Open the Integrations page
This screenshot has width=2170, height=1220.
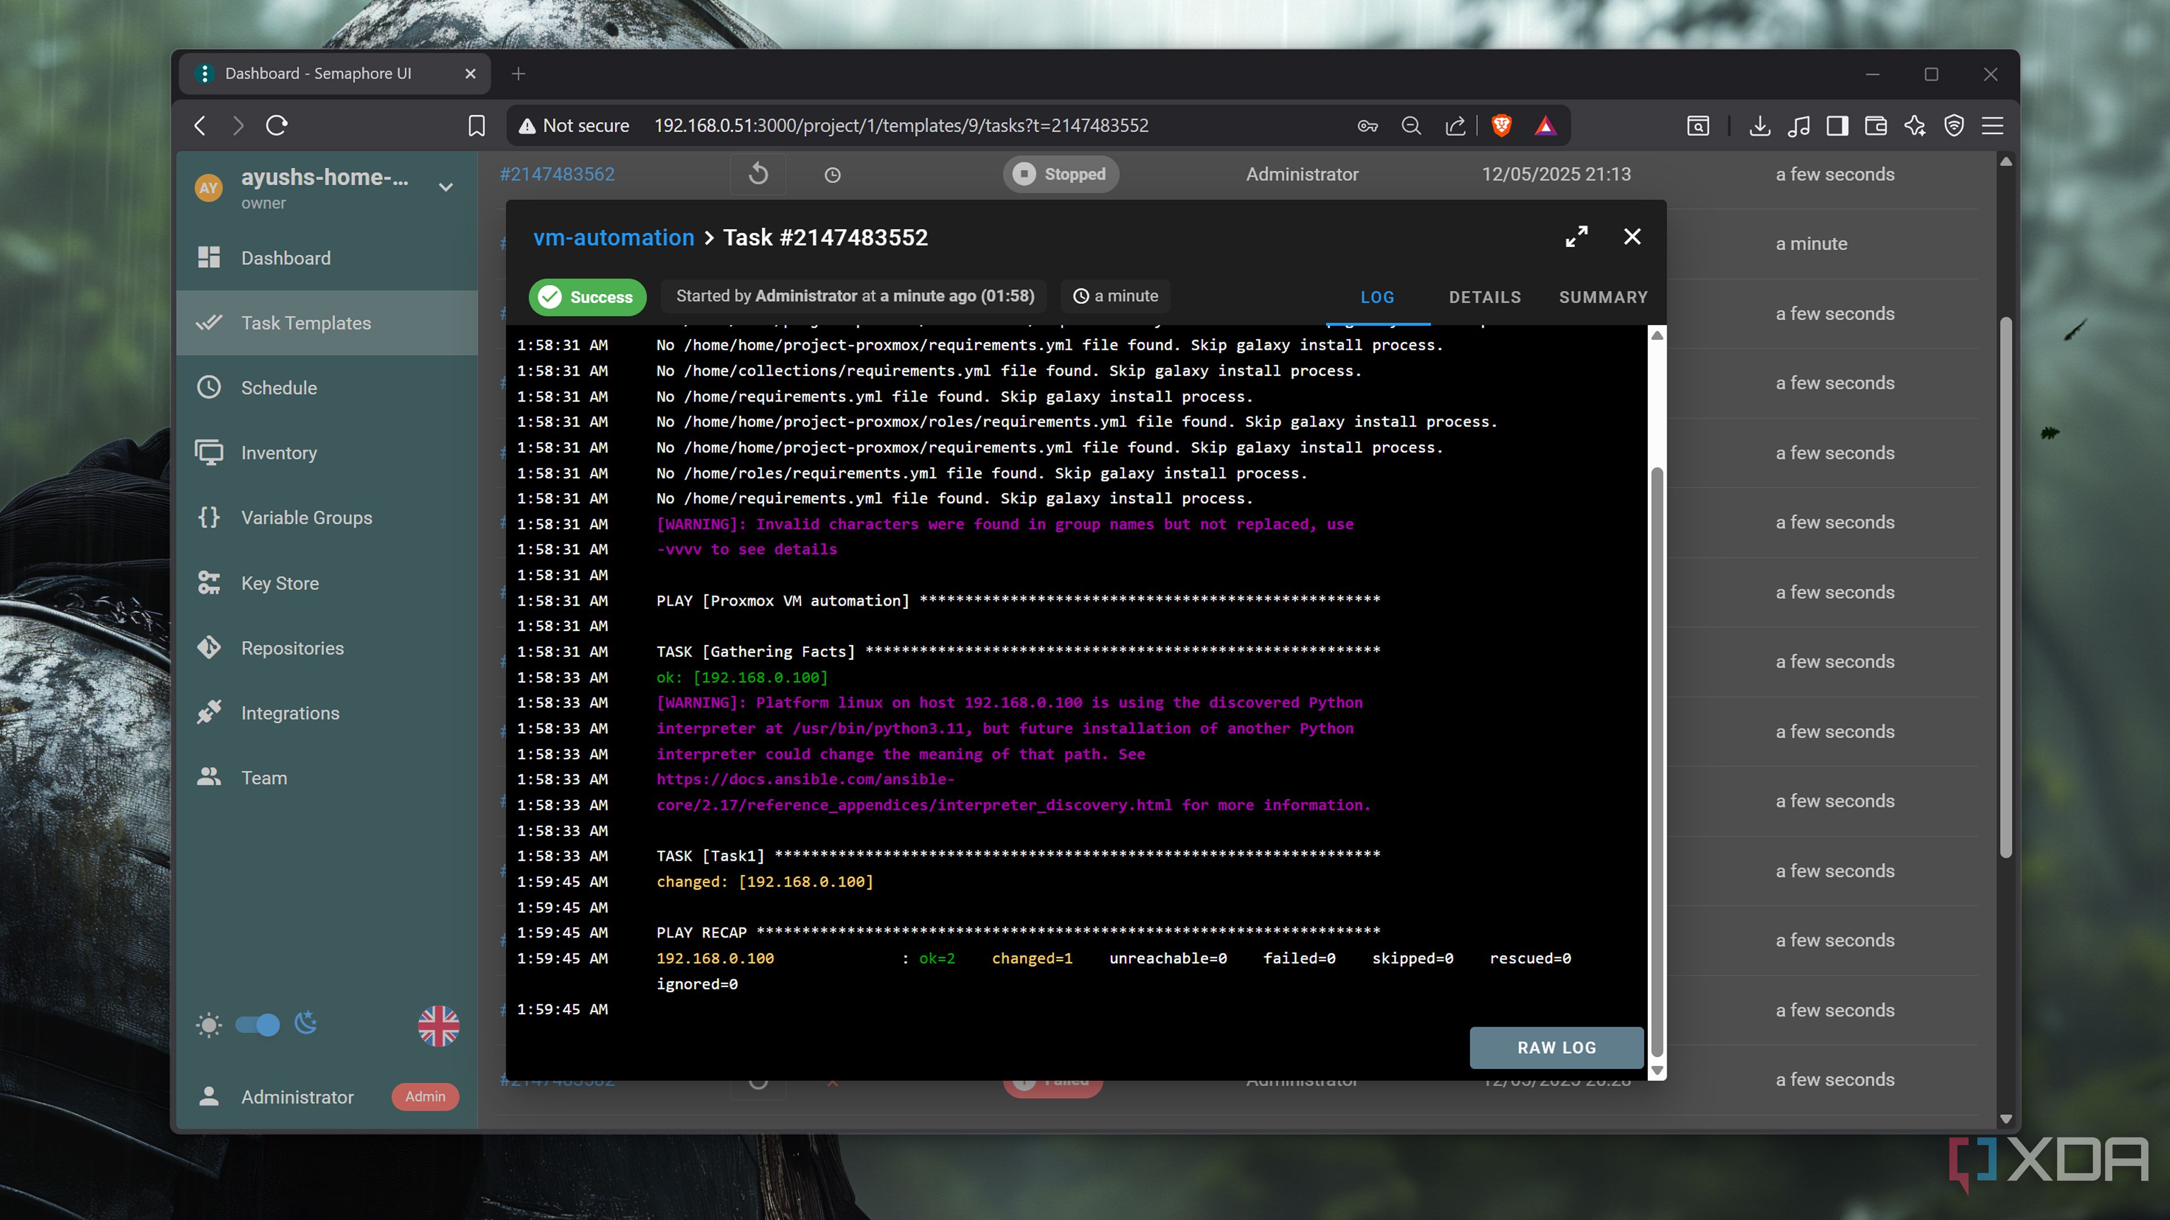[327, 712]
